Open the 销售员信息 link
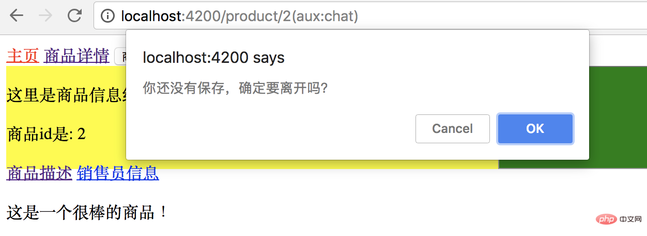This screenshot has height=236, width=647. click(x=118, y=174)
